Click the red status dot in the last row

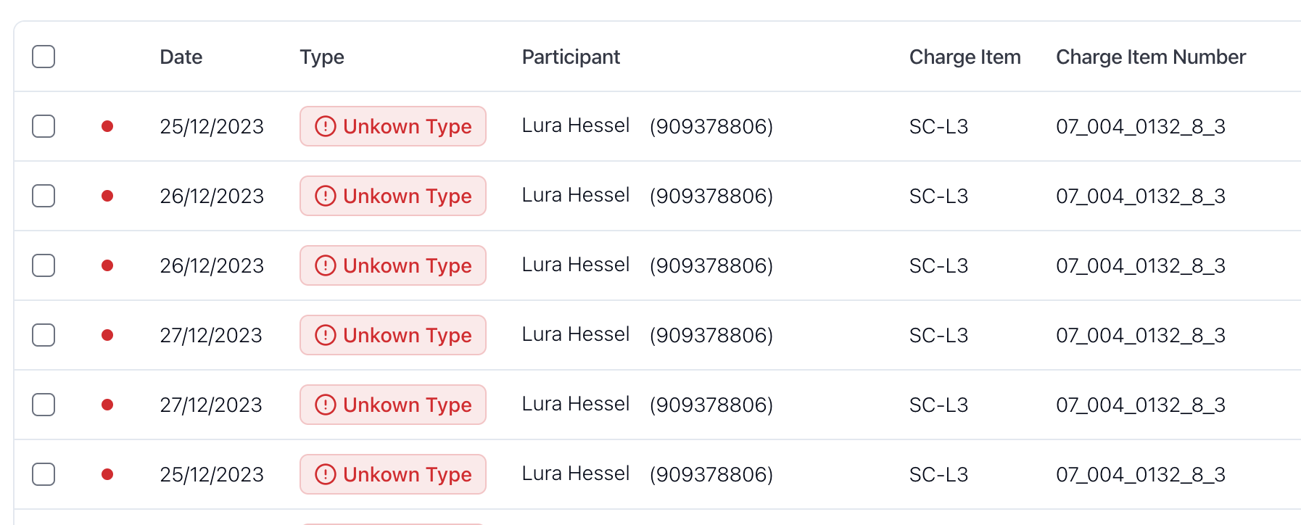tap(107, 474)
